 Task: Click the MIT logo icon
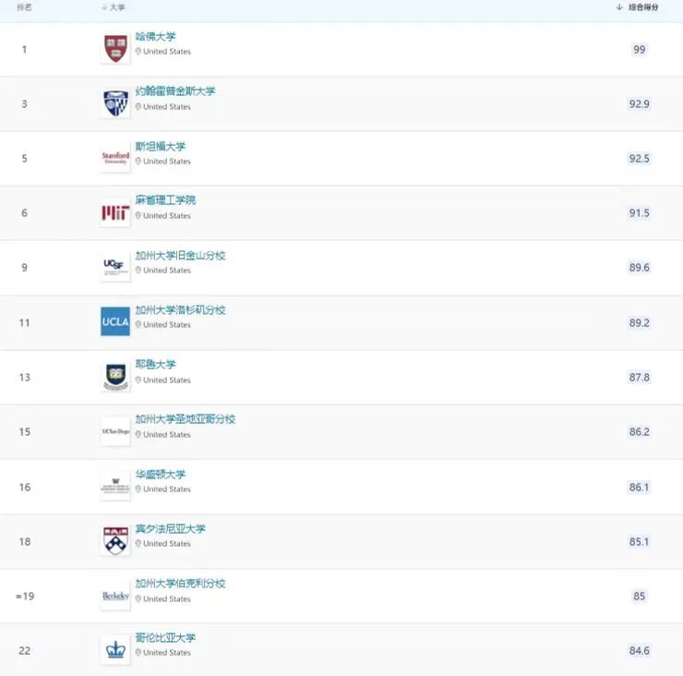click(x=115, y=213)
